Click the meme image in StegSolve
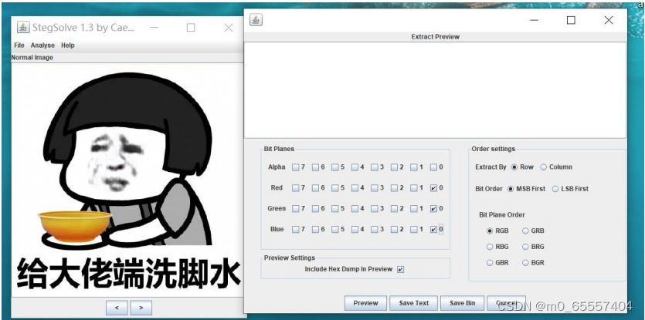 click(x=128, y=180)
